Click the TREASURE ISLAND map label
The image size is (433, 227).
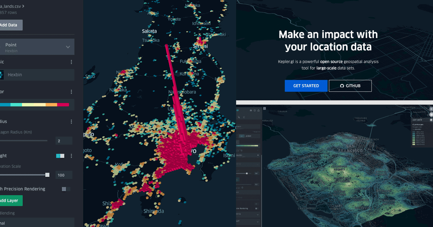pos(360,120)
